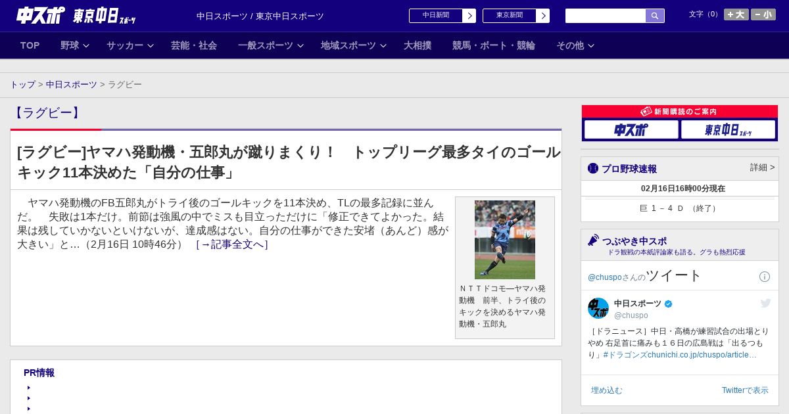The width and height of the screenshot is (789, 414).
Task: Click the second PR情報 bullet arrow
Action: pyautogui.click(x=29, y=398)
